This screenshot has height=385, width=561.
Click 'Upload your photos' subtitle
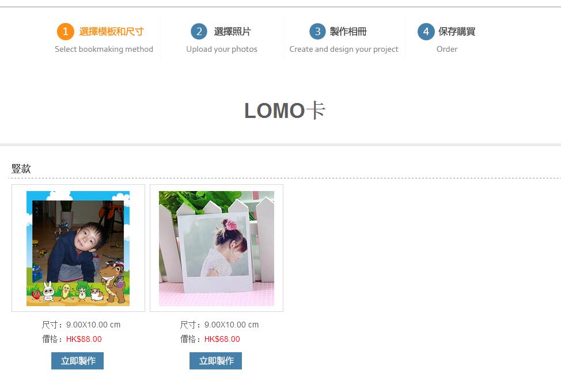coord(222,49)
